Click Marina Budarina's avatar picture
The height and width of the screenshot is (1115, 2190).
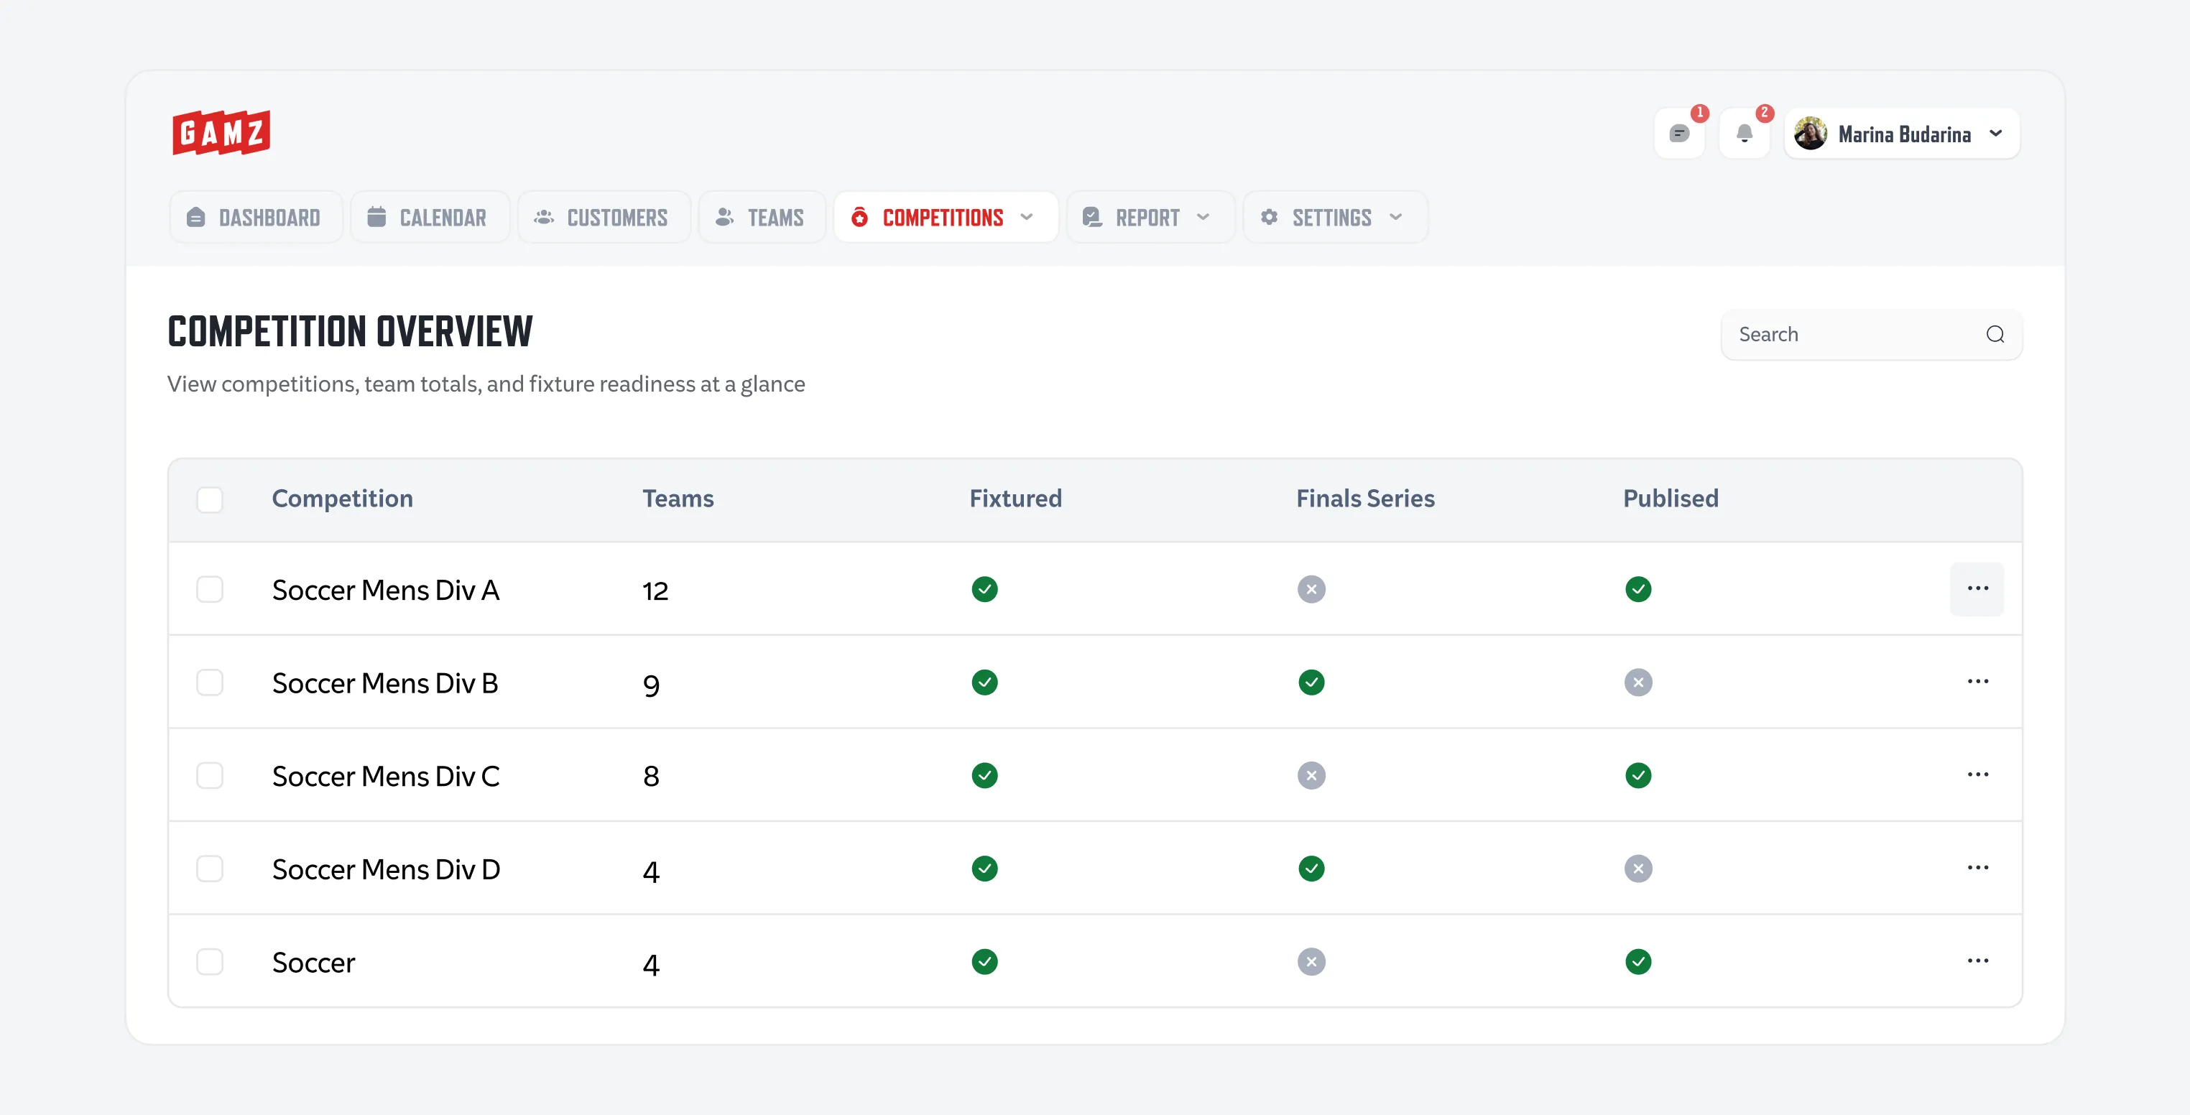(x=1810, y=134)
